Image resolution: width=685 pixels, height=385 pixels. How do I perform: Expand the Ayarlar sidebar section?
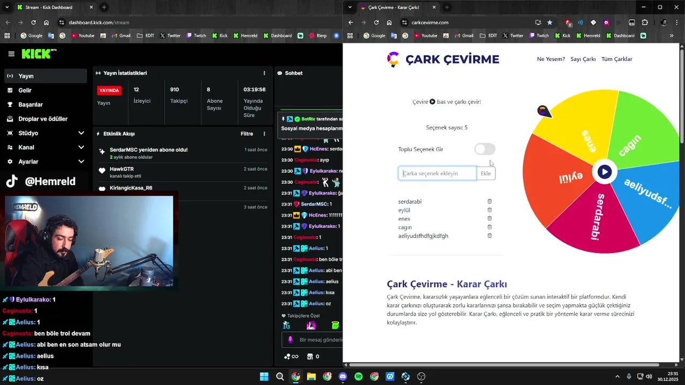point(45,161)
